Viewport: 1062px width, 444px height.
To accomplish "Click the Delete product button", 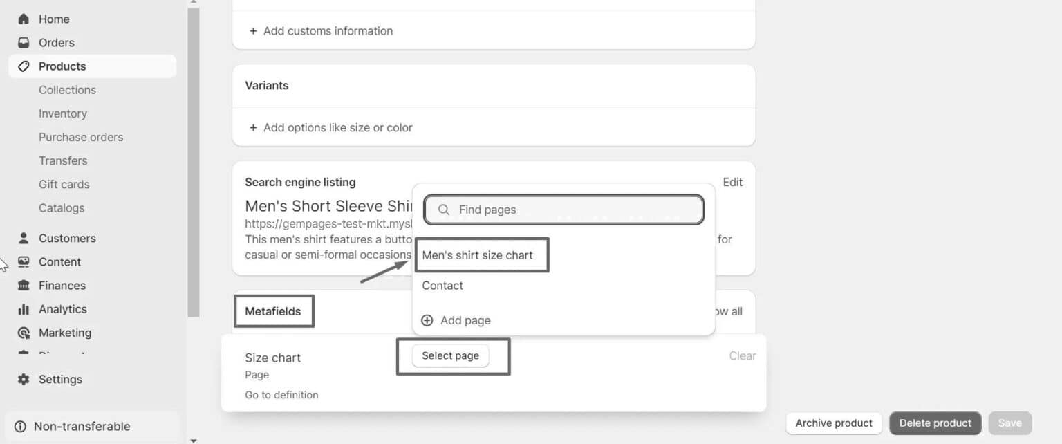I will [935, 423].
